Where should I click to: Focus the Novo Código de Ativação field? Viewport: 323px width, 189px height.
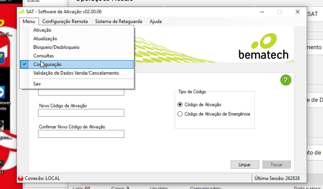[x=81, y=113]
